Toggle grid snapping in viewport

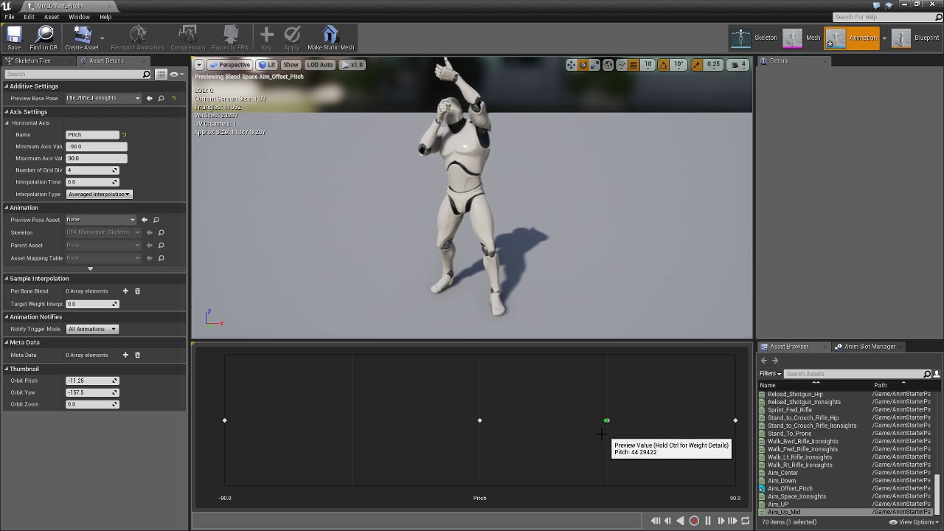[x=634, y=65]
